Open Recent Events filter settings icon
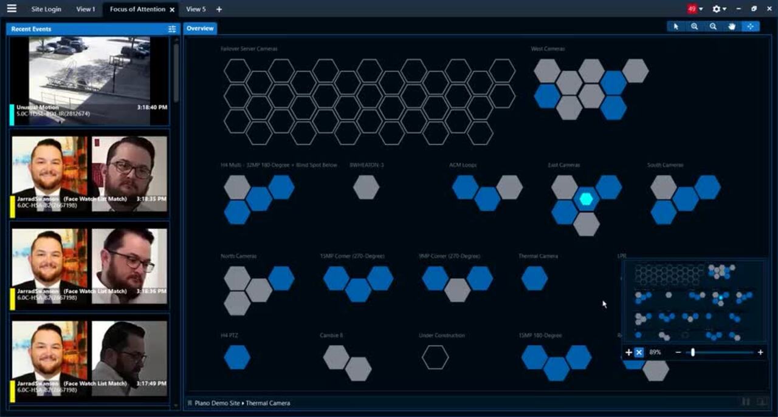778x417 pixels. (x=172, y=29)
